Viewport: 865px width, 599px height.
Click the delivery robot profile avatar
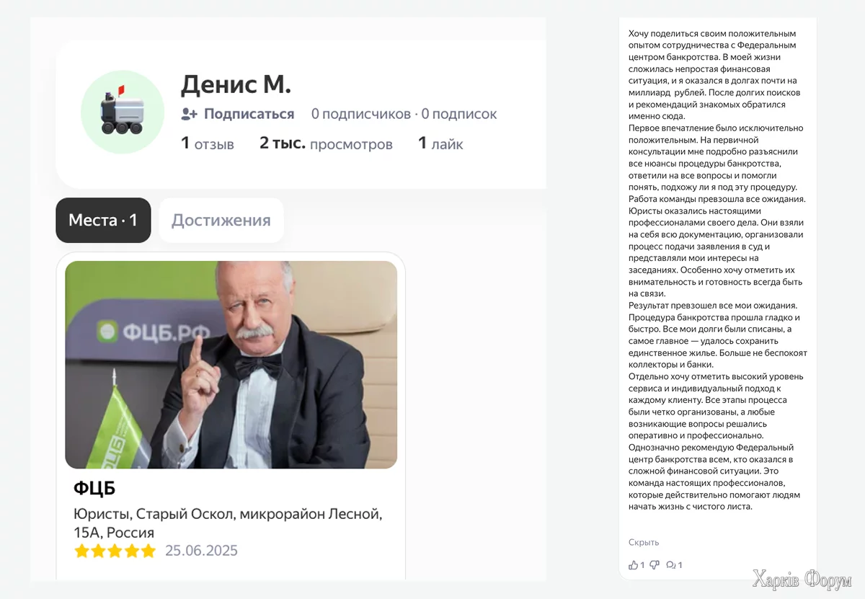(x=122, y=112)
